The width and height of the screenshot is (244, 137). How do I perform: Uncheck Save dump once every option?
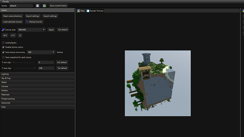coord(3,52)
